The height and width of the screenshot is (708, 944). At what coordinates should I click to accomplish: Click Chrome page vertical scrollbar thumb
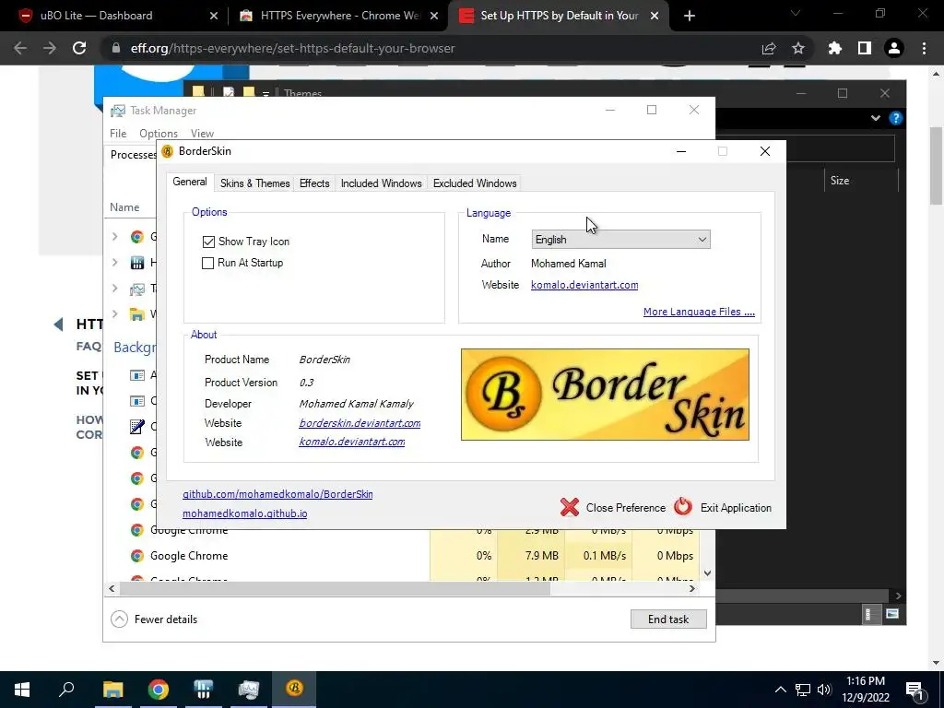pyautogui.click(x=936, y=166)
